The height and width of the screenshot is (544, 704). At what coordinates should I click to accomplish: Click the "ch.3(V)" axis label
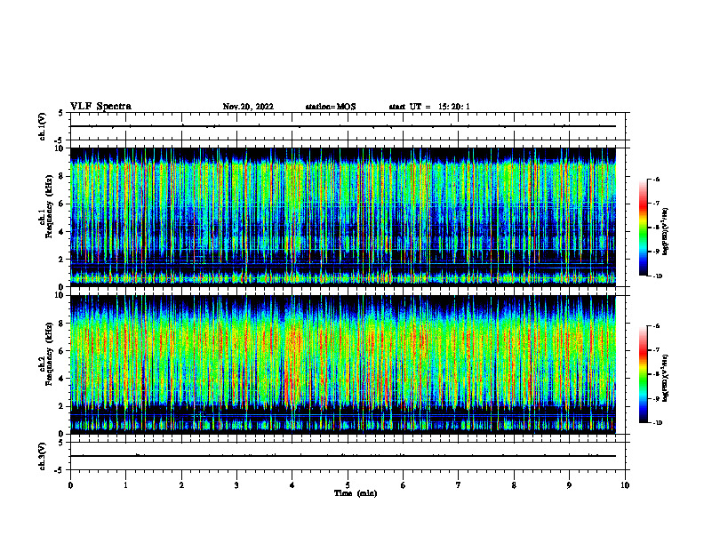tap(43, 456)
